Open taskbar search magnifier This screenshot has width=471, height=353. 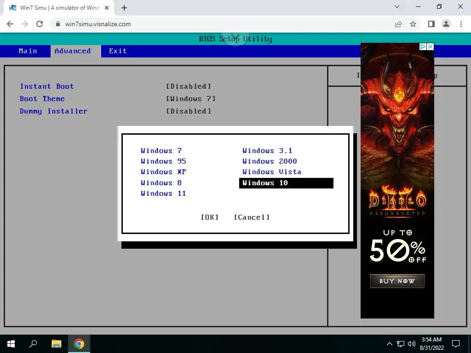(33, 344)
